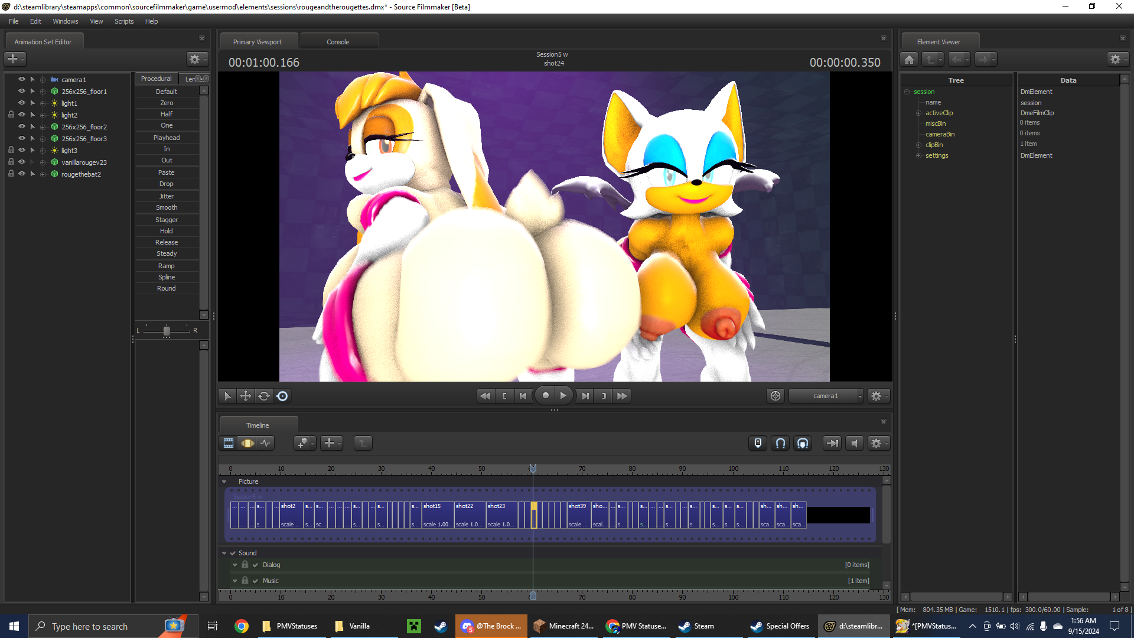Open the Graph Editor mode icon
This screenshot has height=638, width=1134.
pos(266,443)
